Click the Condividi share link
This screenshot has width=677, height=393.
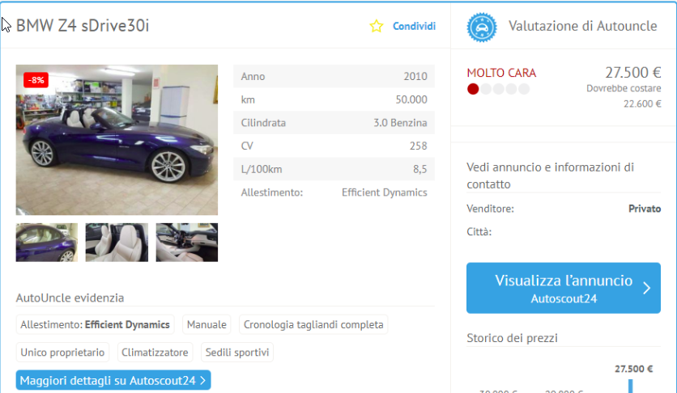point(414,27)
